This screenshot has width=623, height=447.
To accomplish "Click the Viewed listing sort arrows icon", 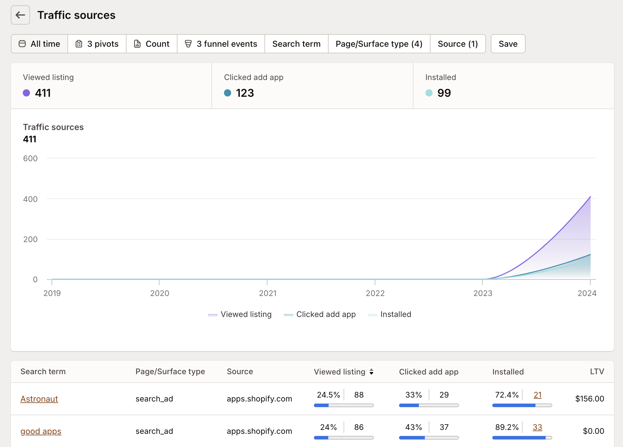I will point(371,372).
